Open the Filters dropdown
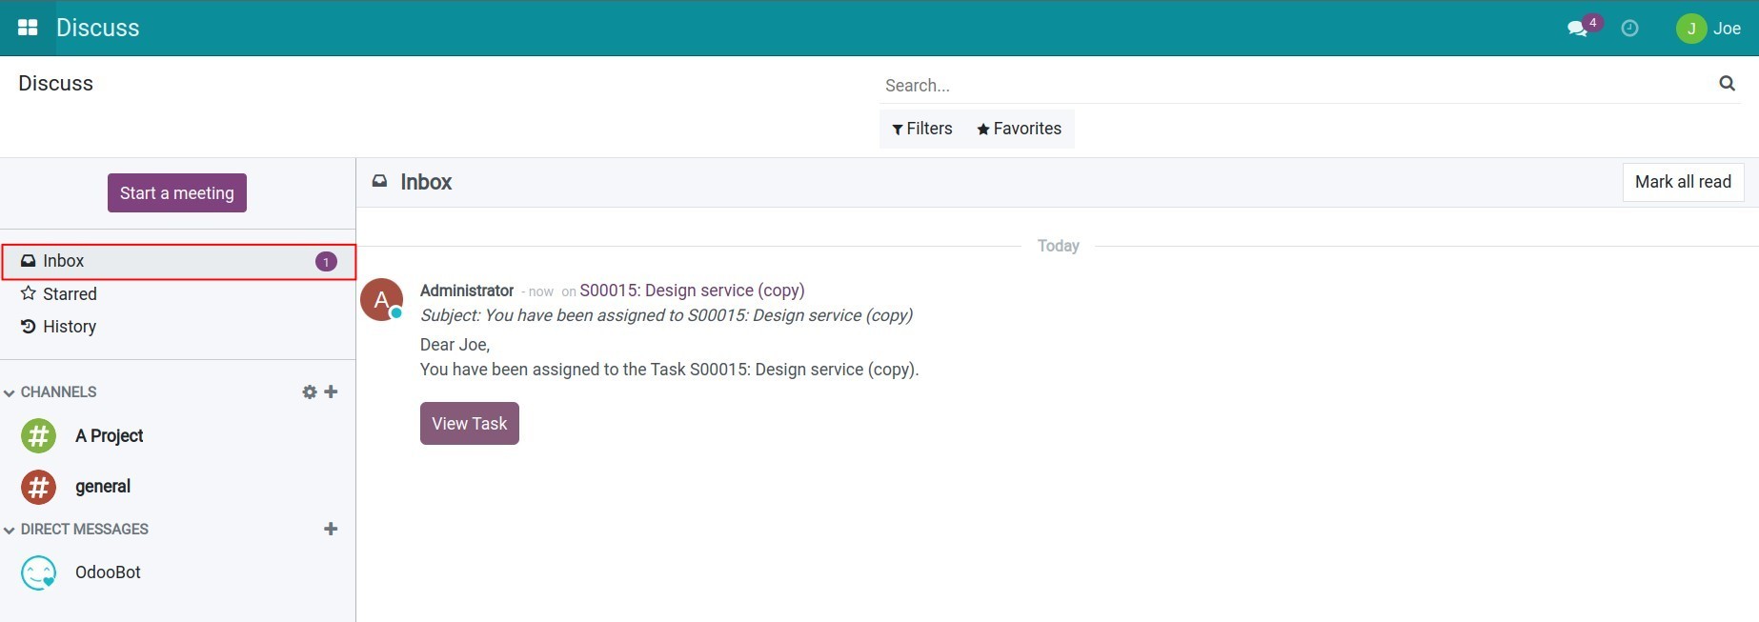The height and width of the screenshot is (622, 1759). (x=921, y=129)
